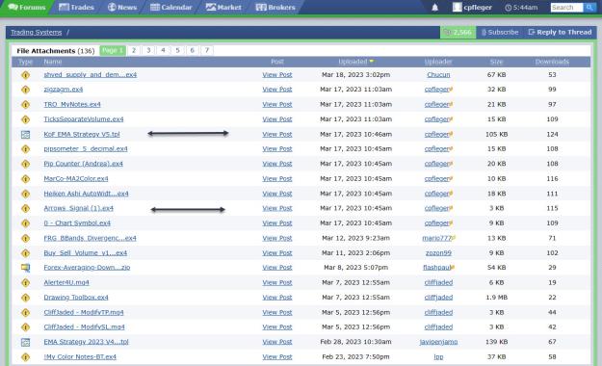Image resolution: width=602 pixels, height=366 pixels.
Task: Click the zip file icon for Forex-Averaging-Down
Action: coord(25,268)
